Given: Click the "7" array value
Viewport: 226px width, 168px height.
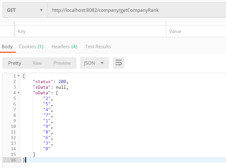Looking at the screenshot, I should pyautogui.click(x=47, y=115).
